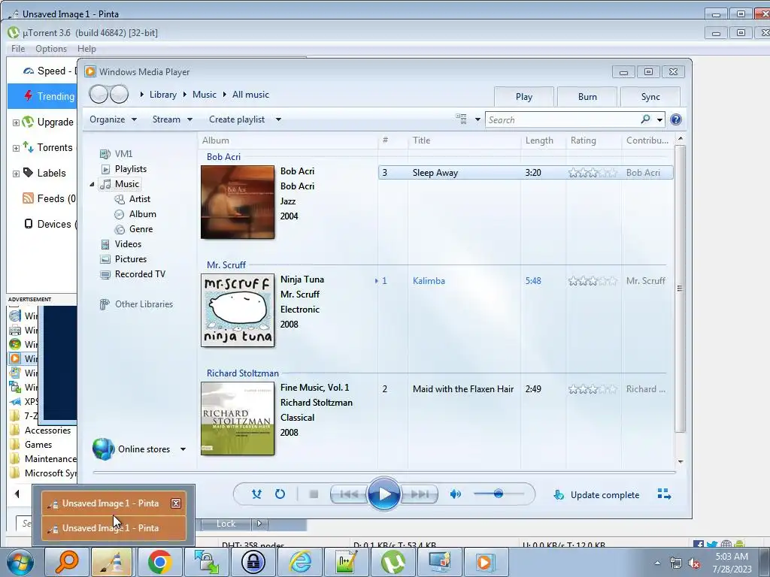Screen dimensions: 770x577
Task: Open the Stream menu
Action: (x=172, y=119)
